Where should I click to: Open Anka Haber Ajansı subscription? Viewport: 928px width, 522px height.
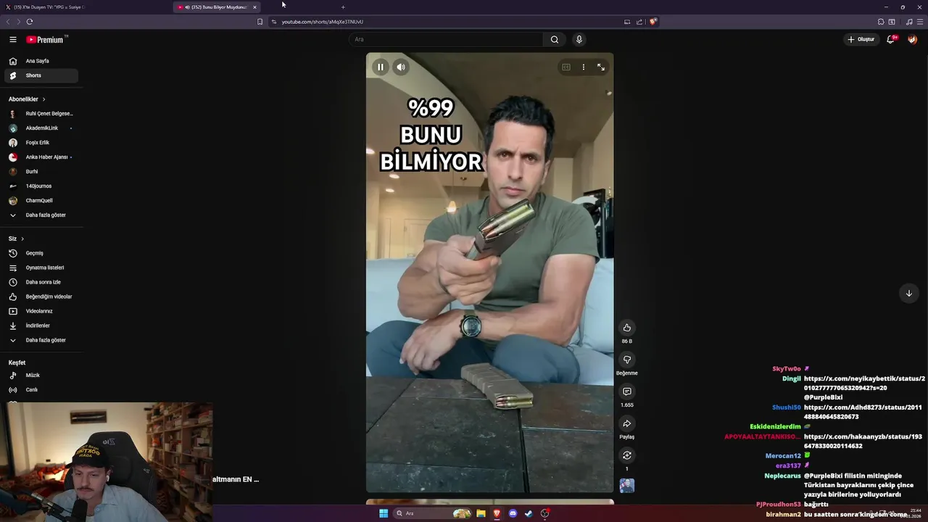[x=41, y=157]
